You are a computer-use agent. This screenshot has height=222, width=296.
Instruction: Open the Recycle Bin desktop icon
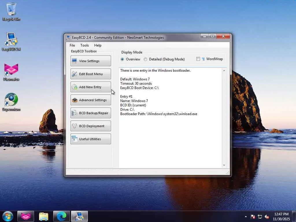pos(11,12)
